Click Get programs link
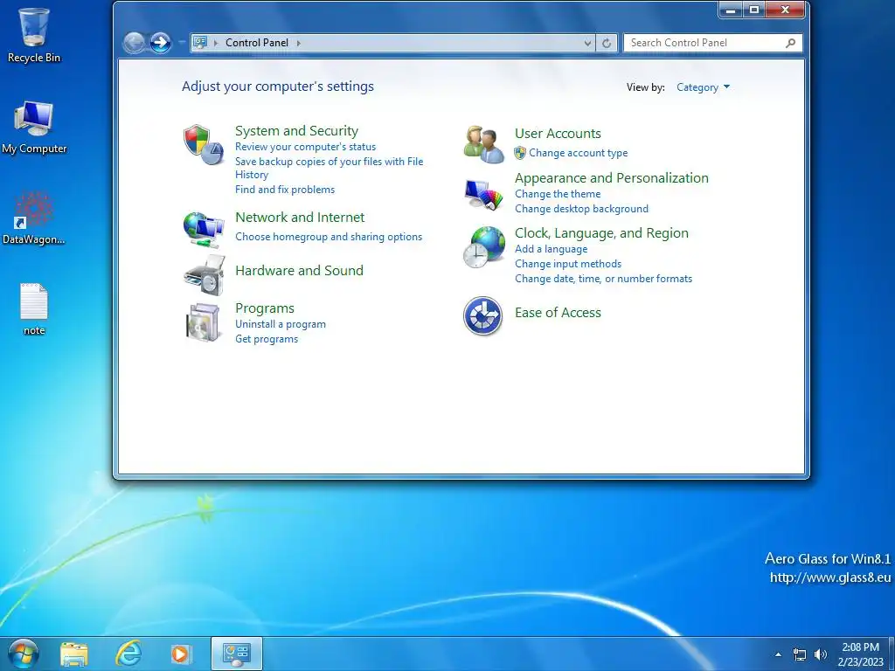The width and height of the screenshot is (895, 671). pyautogui.click(x=267, y=339)
